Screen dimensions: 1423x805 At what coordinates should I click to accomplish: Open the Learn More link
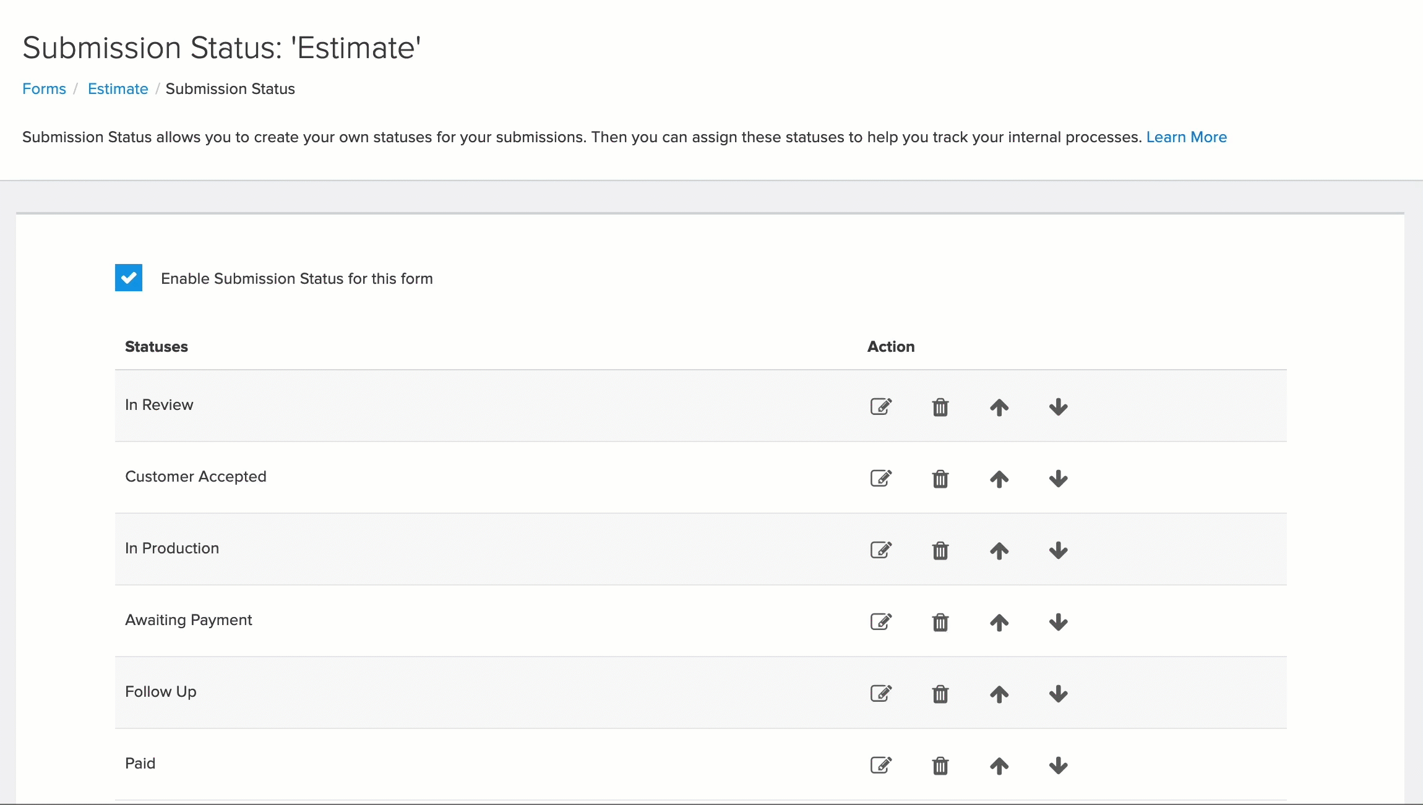coord(1186,137)
